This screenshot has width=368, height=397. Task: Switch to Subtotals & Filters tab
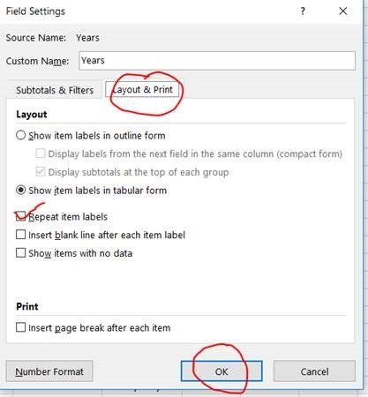(55, 90)
